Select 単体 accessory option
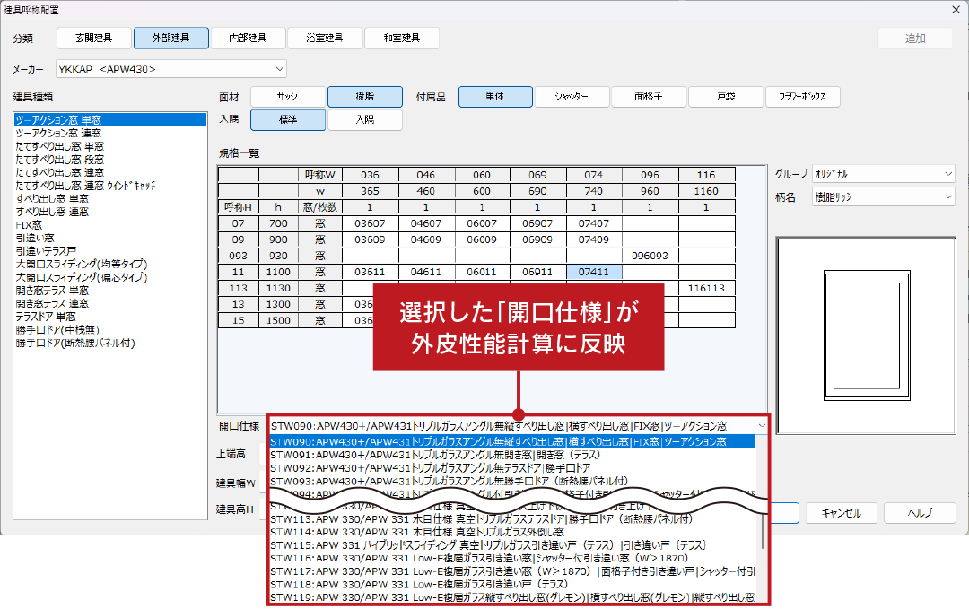The width and height of the screenshot is (969, 609). click(x=495, y=96)
